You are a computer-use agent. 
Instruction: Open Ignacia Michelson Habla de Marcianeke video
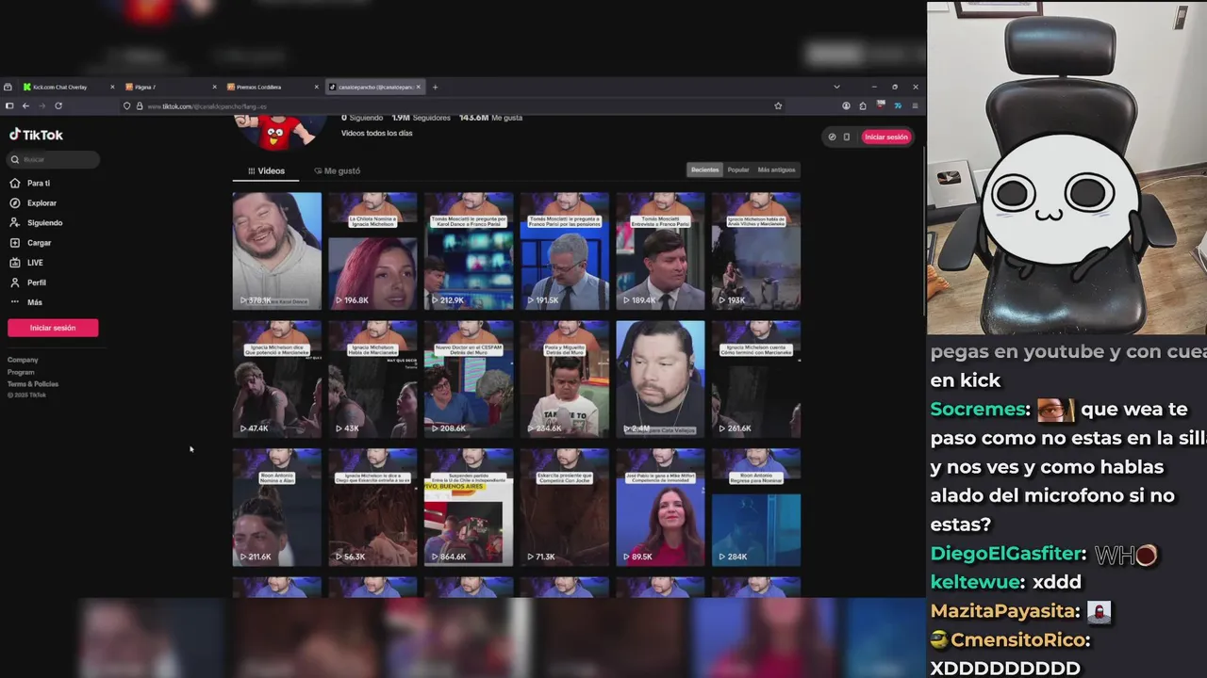click(372, 379)
